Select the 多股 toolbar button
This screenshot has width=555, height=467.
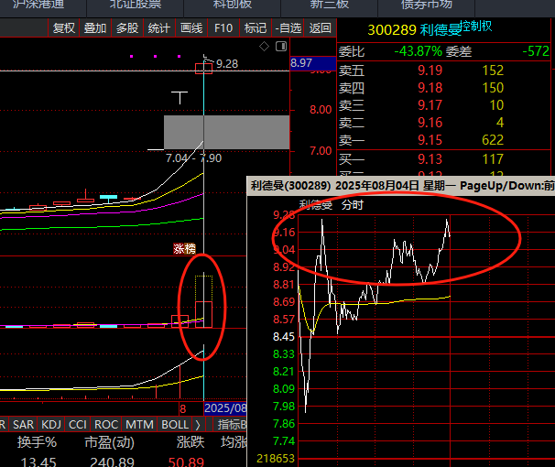[x=127, y=28]
